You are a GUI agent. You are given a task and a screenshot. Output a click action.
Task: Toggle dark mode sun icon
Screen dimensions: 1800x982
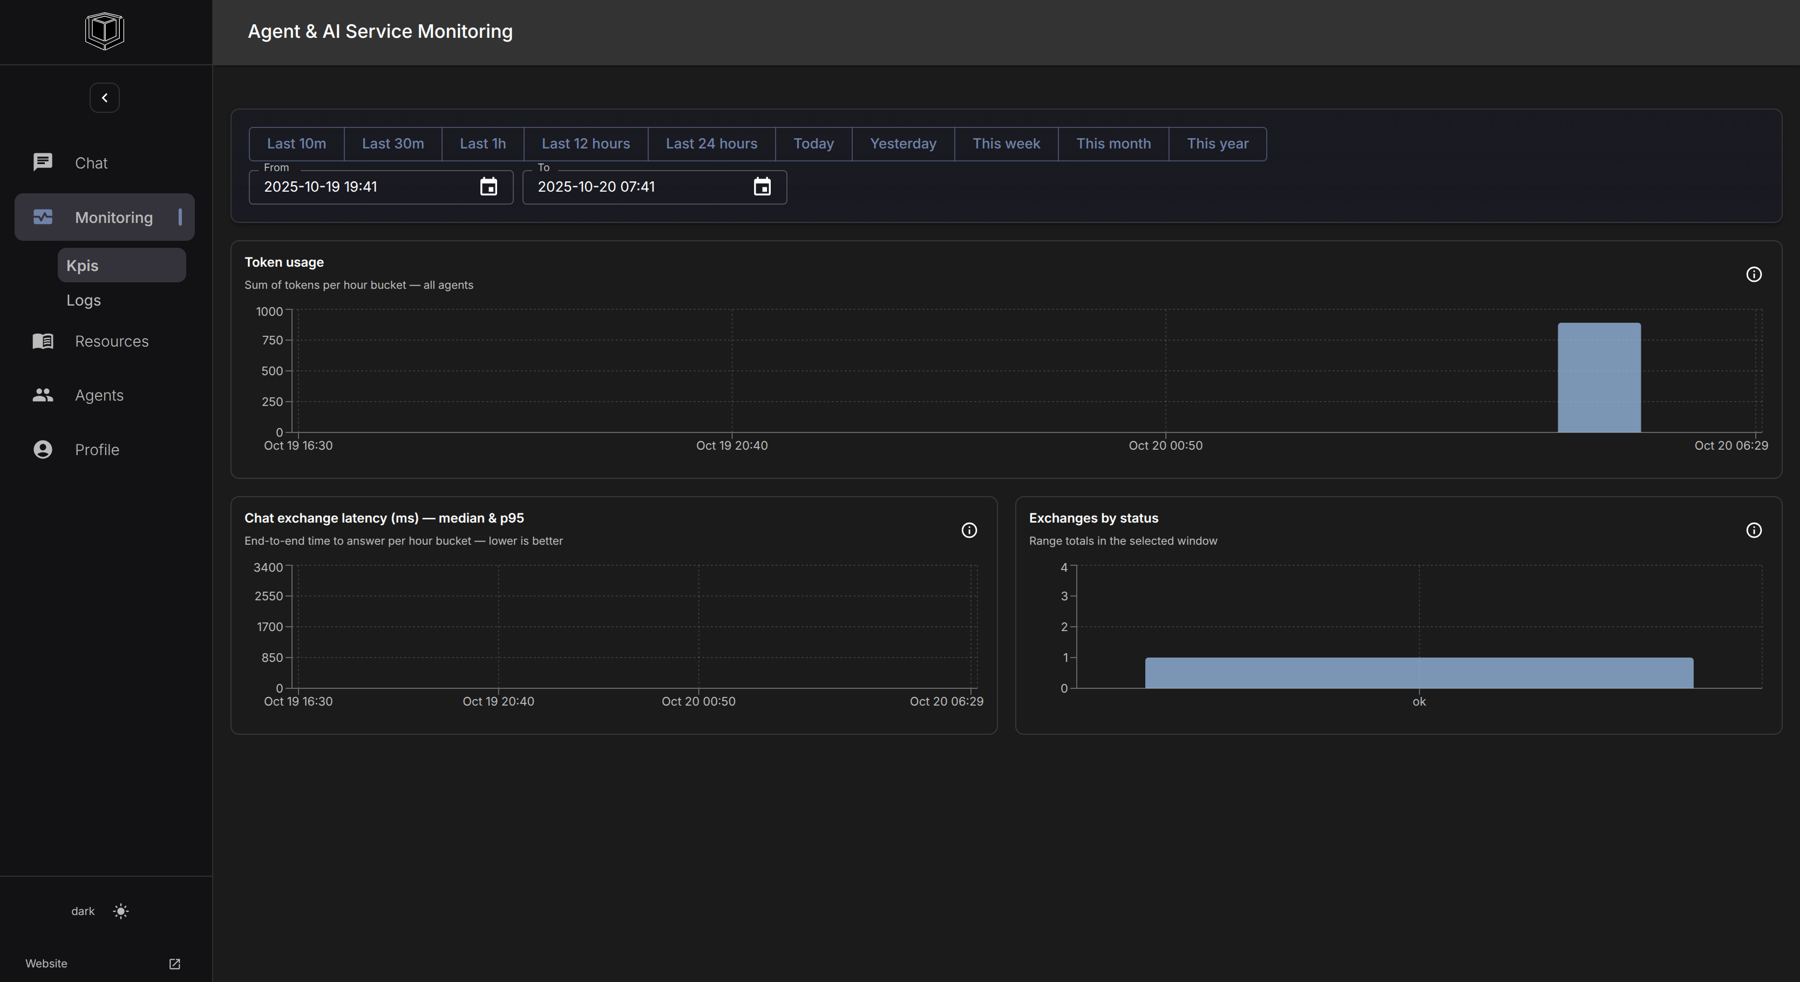[121, 911]
